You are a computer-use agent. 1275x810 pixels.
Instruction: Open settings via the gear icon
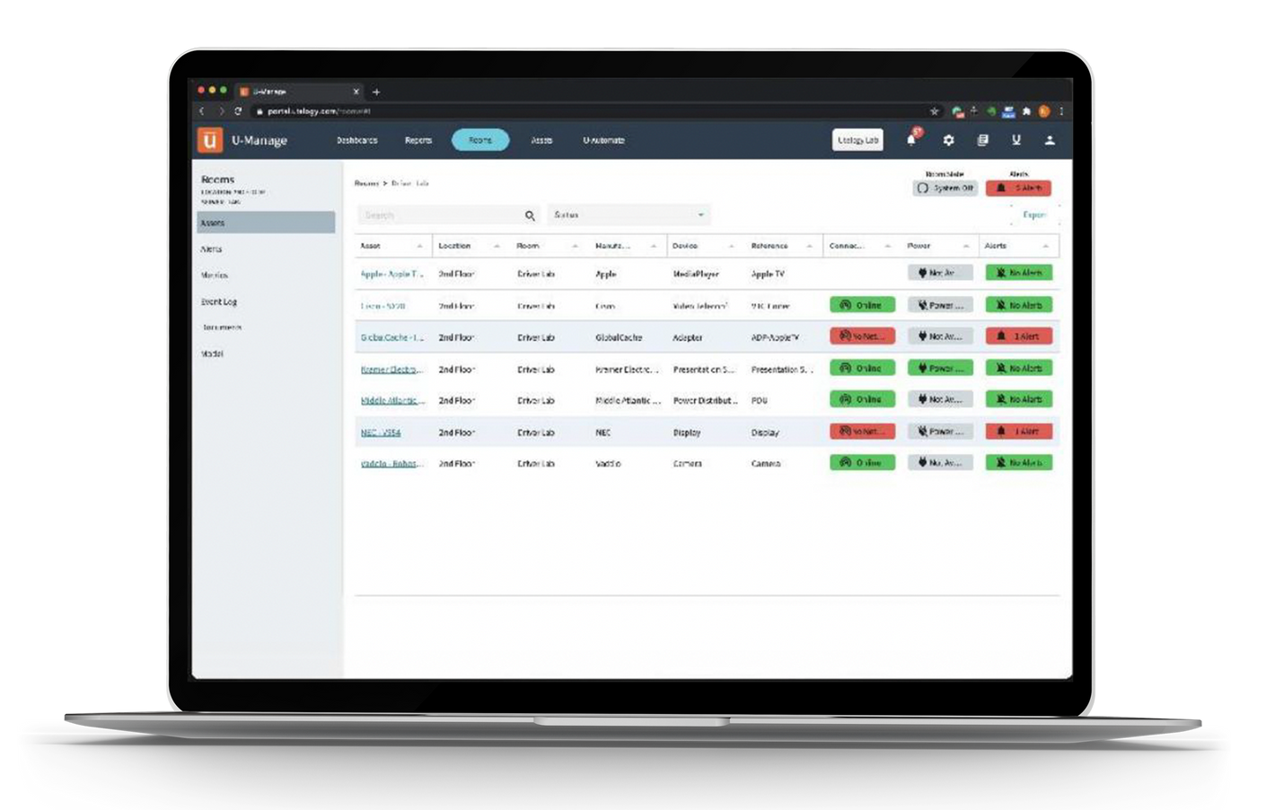(948, 140)
